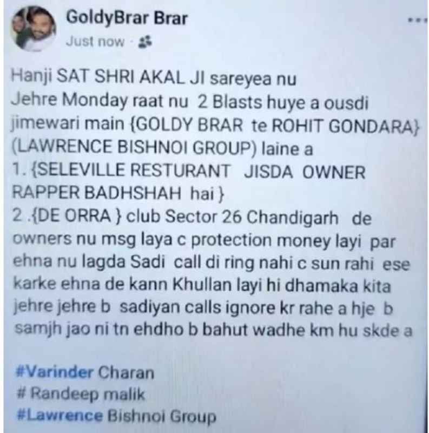Click Bishnoi Group text after #Lawrence
The width and height of the screenshot is (429, 433).
pyautogui.click(x=162, y=416)
